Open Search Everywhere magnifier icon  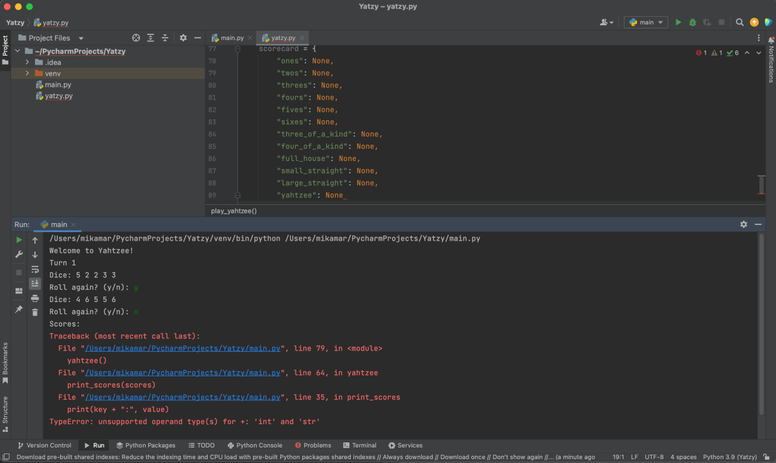point(740,23)
